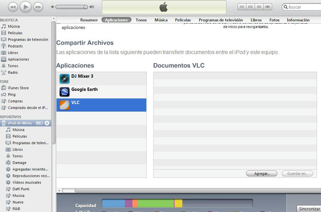Open the Libros tab
Image resolution: width=321 pixels, height=212 pixels.
point(256,20)
